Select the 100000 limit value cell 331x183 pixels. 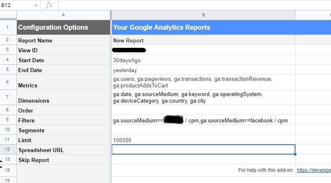203,140
